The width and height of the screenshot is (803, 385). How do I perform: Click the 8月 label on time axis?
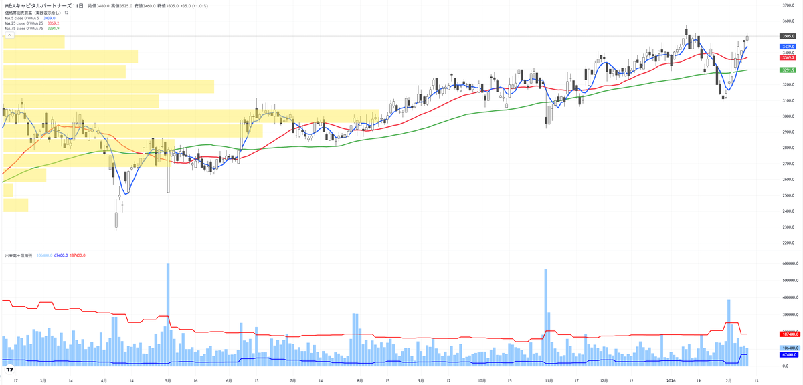[x=360, y=380]
